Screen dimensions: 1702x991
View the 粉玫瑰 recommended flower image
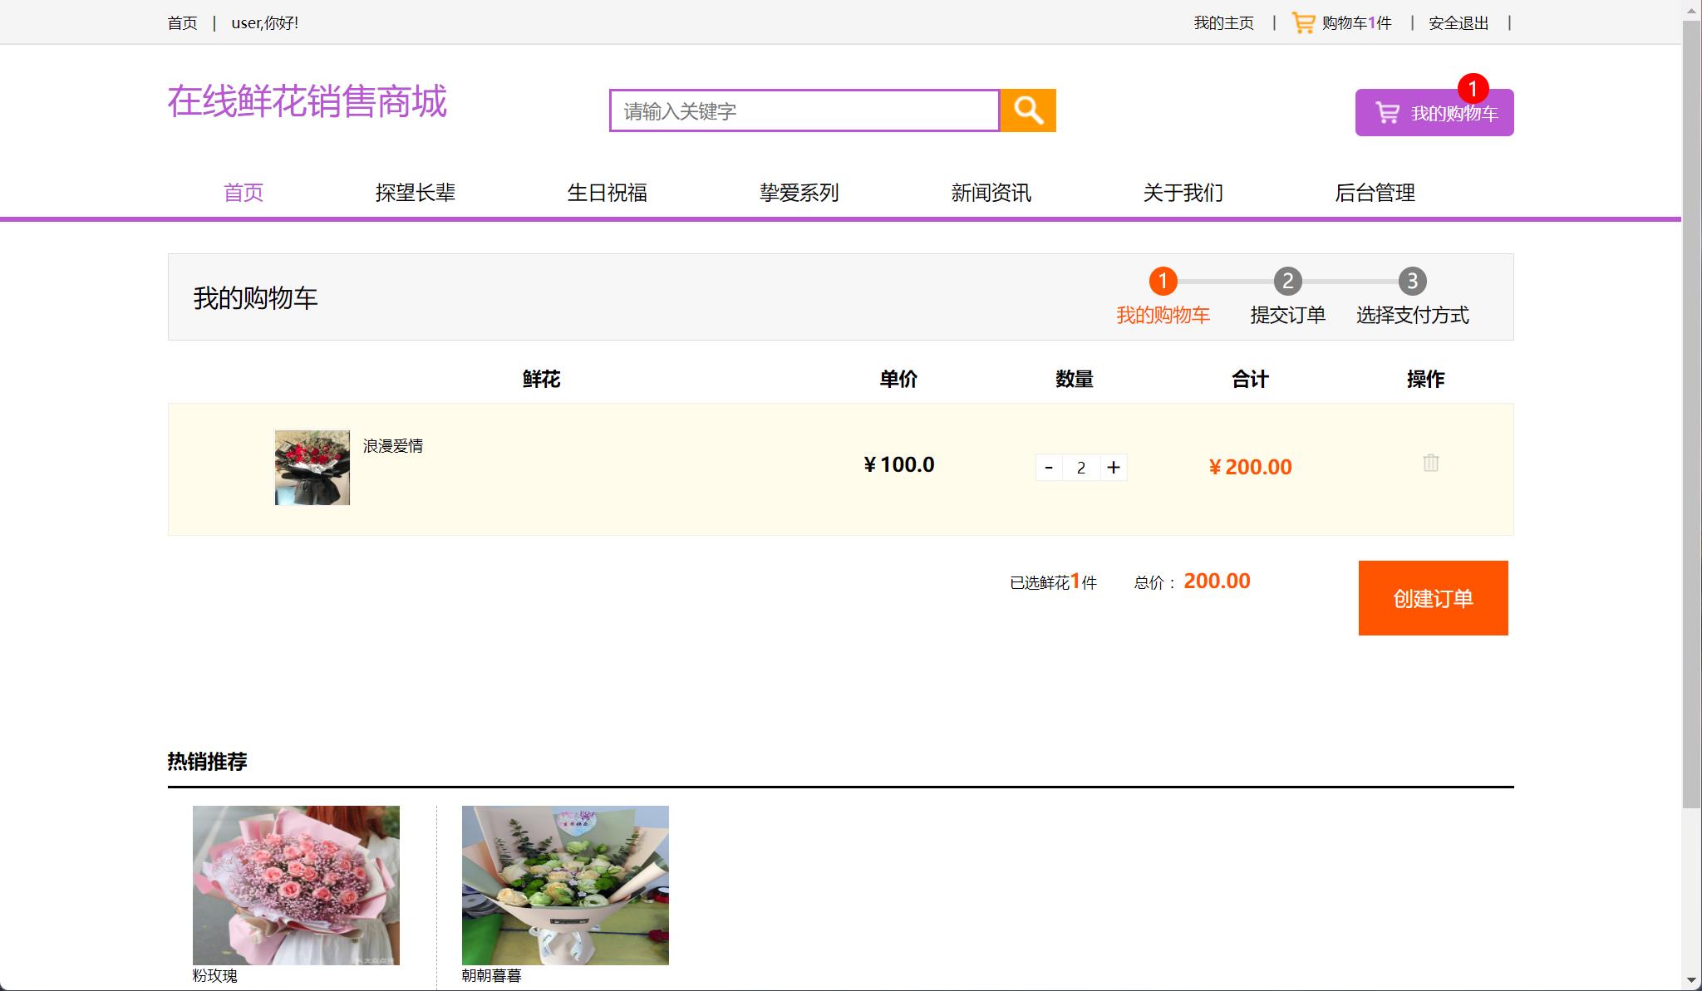297,885
